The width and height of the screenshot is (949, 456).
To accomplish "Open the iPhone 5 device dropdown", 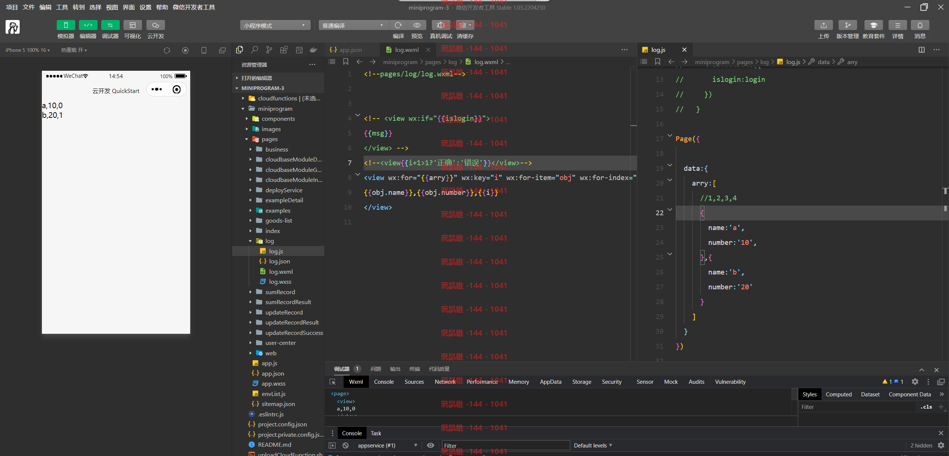I will click(27, 50).
